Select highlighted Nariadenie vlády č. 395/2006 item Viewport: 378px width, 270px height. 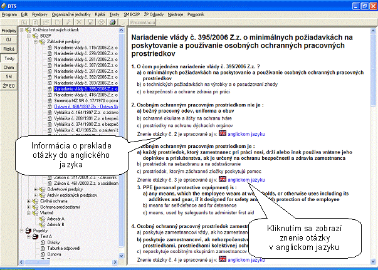coord(86,89)
